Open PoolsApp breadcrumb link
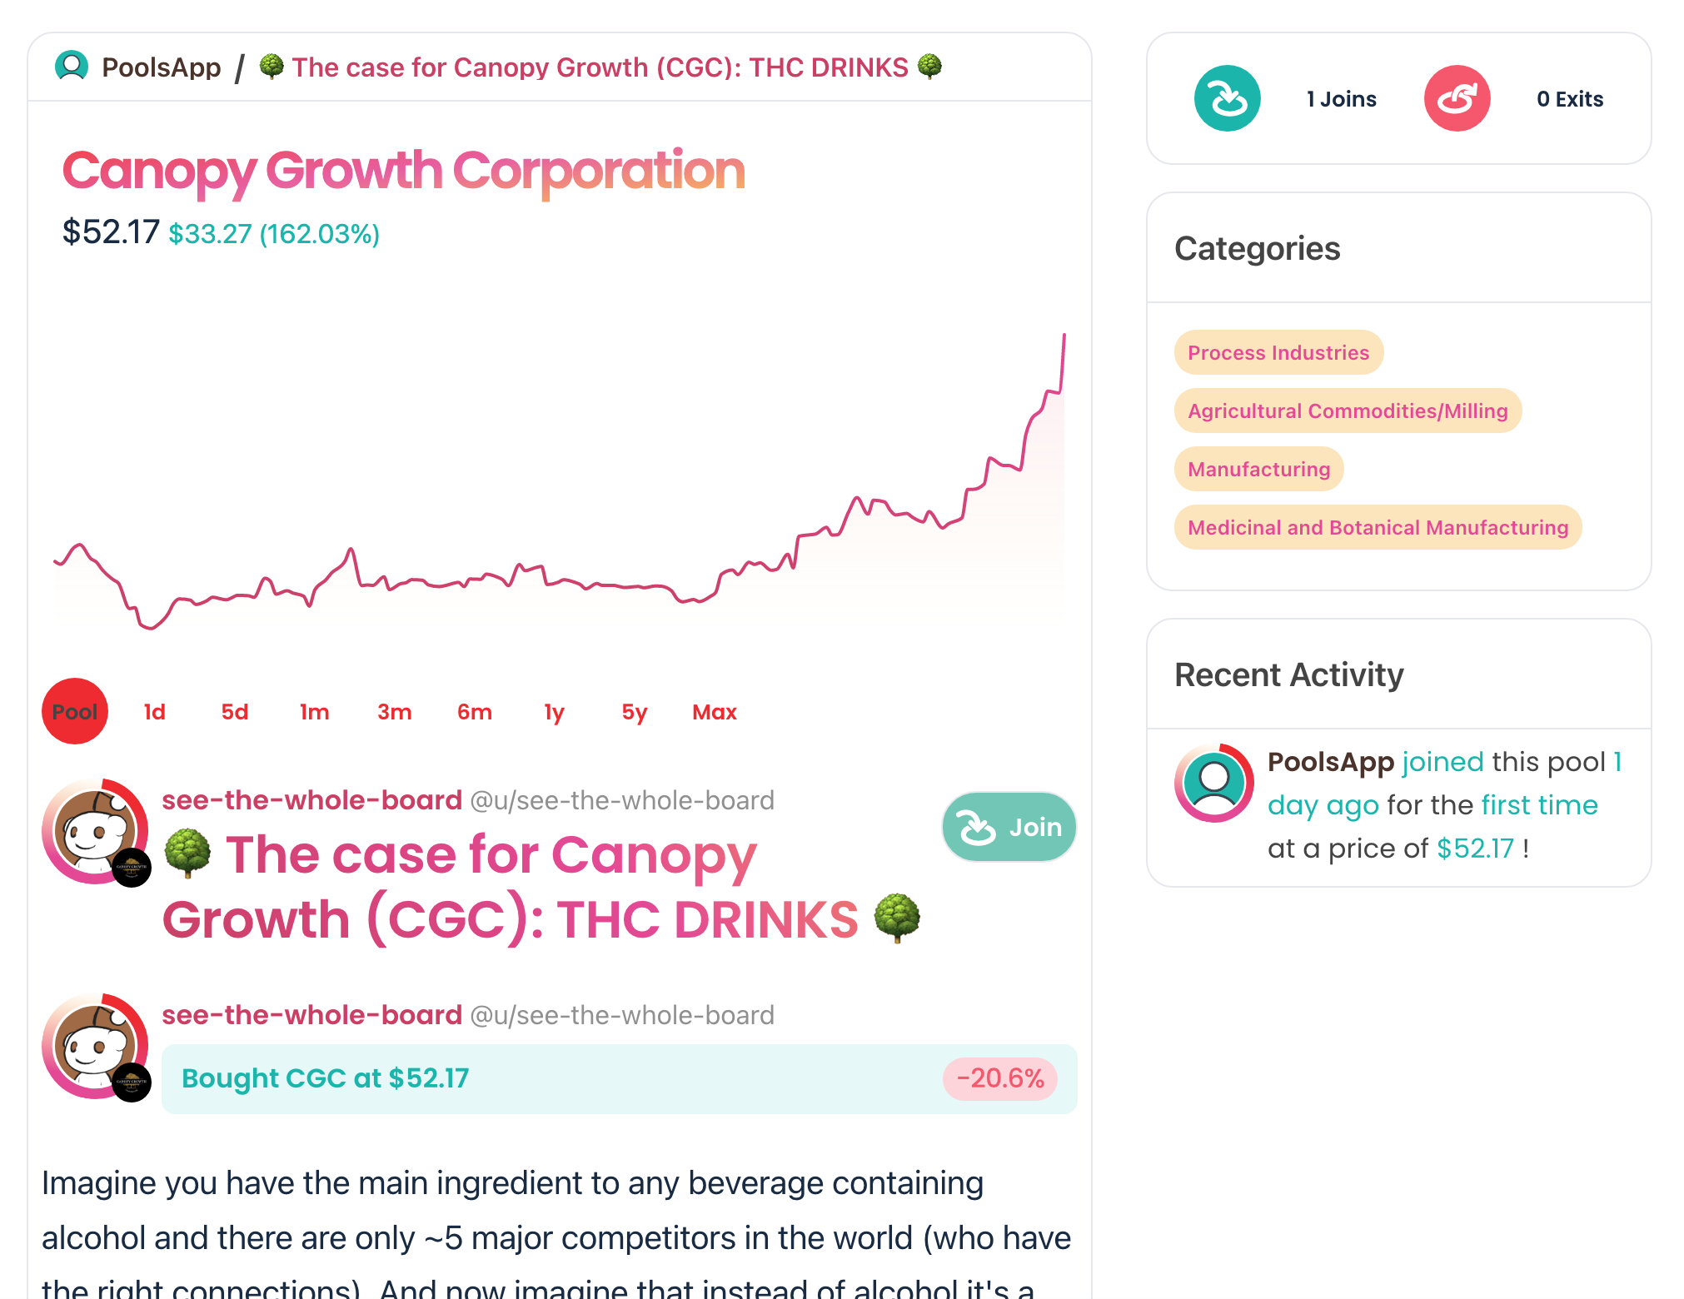Viewport: 1684px width, 1299px height. (x=162, y=67)
